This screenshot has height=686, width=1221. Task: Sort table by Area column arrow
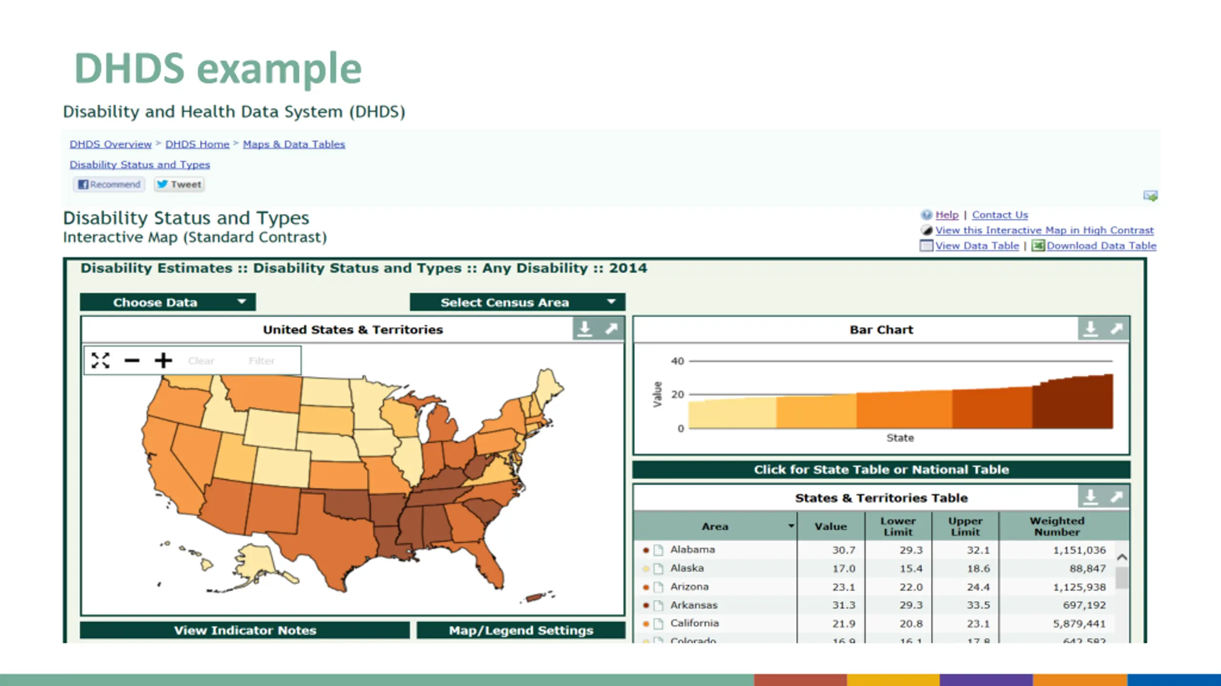[x=791, y=526]
